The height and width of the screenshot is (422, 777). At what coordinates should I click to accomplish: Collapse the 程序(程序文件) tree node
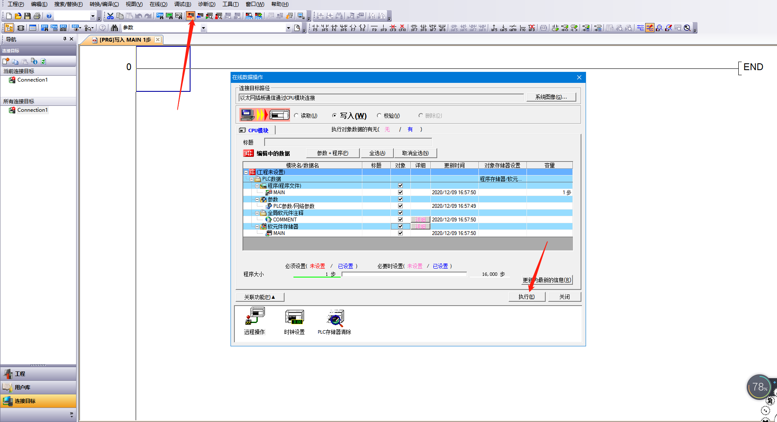pyautogui.click(x=257, y=186)
